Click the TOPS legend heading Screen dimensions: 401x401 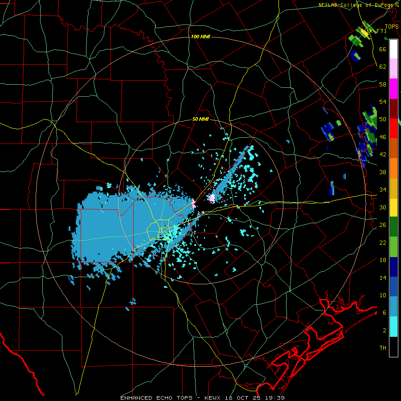coord(392,26)
